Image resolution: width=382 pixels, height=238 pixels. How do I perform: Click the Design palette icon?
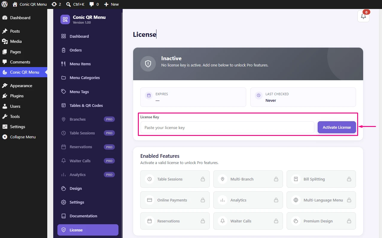coord(63,188)
